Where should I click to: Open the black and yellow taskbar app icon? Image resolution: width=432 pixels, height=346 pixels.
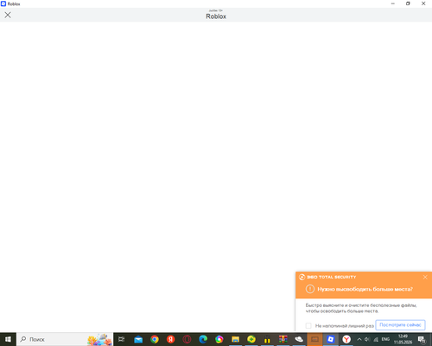267,339
